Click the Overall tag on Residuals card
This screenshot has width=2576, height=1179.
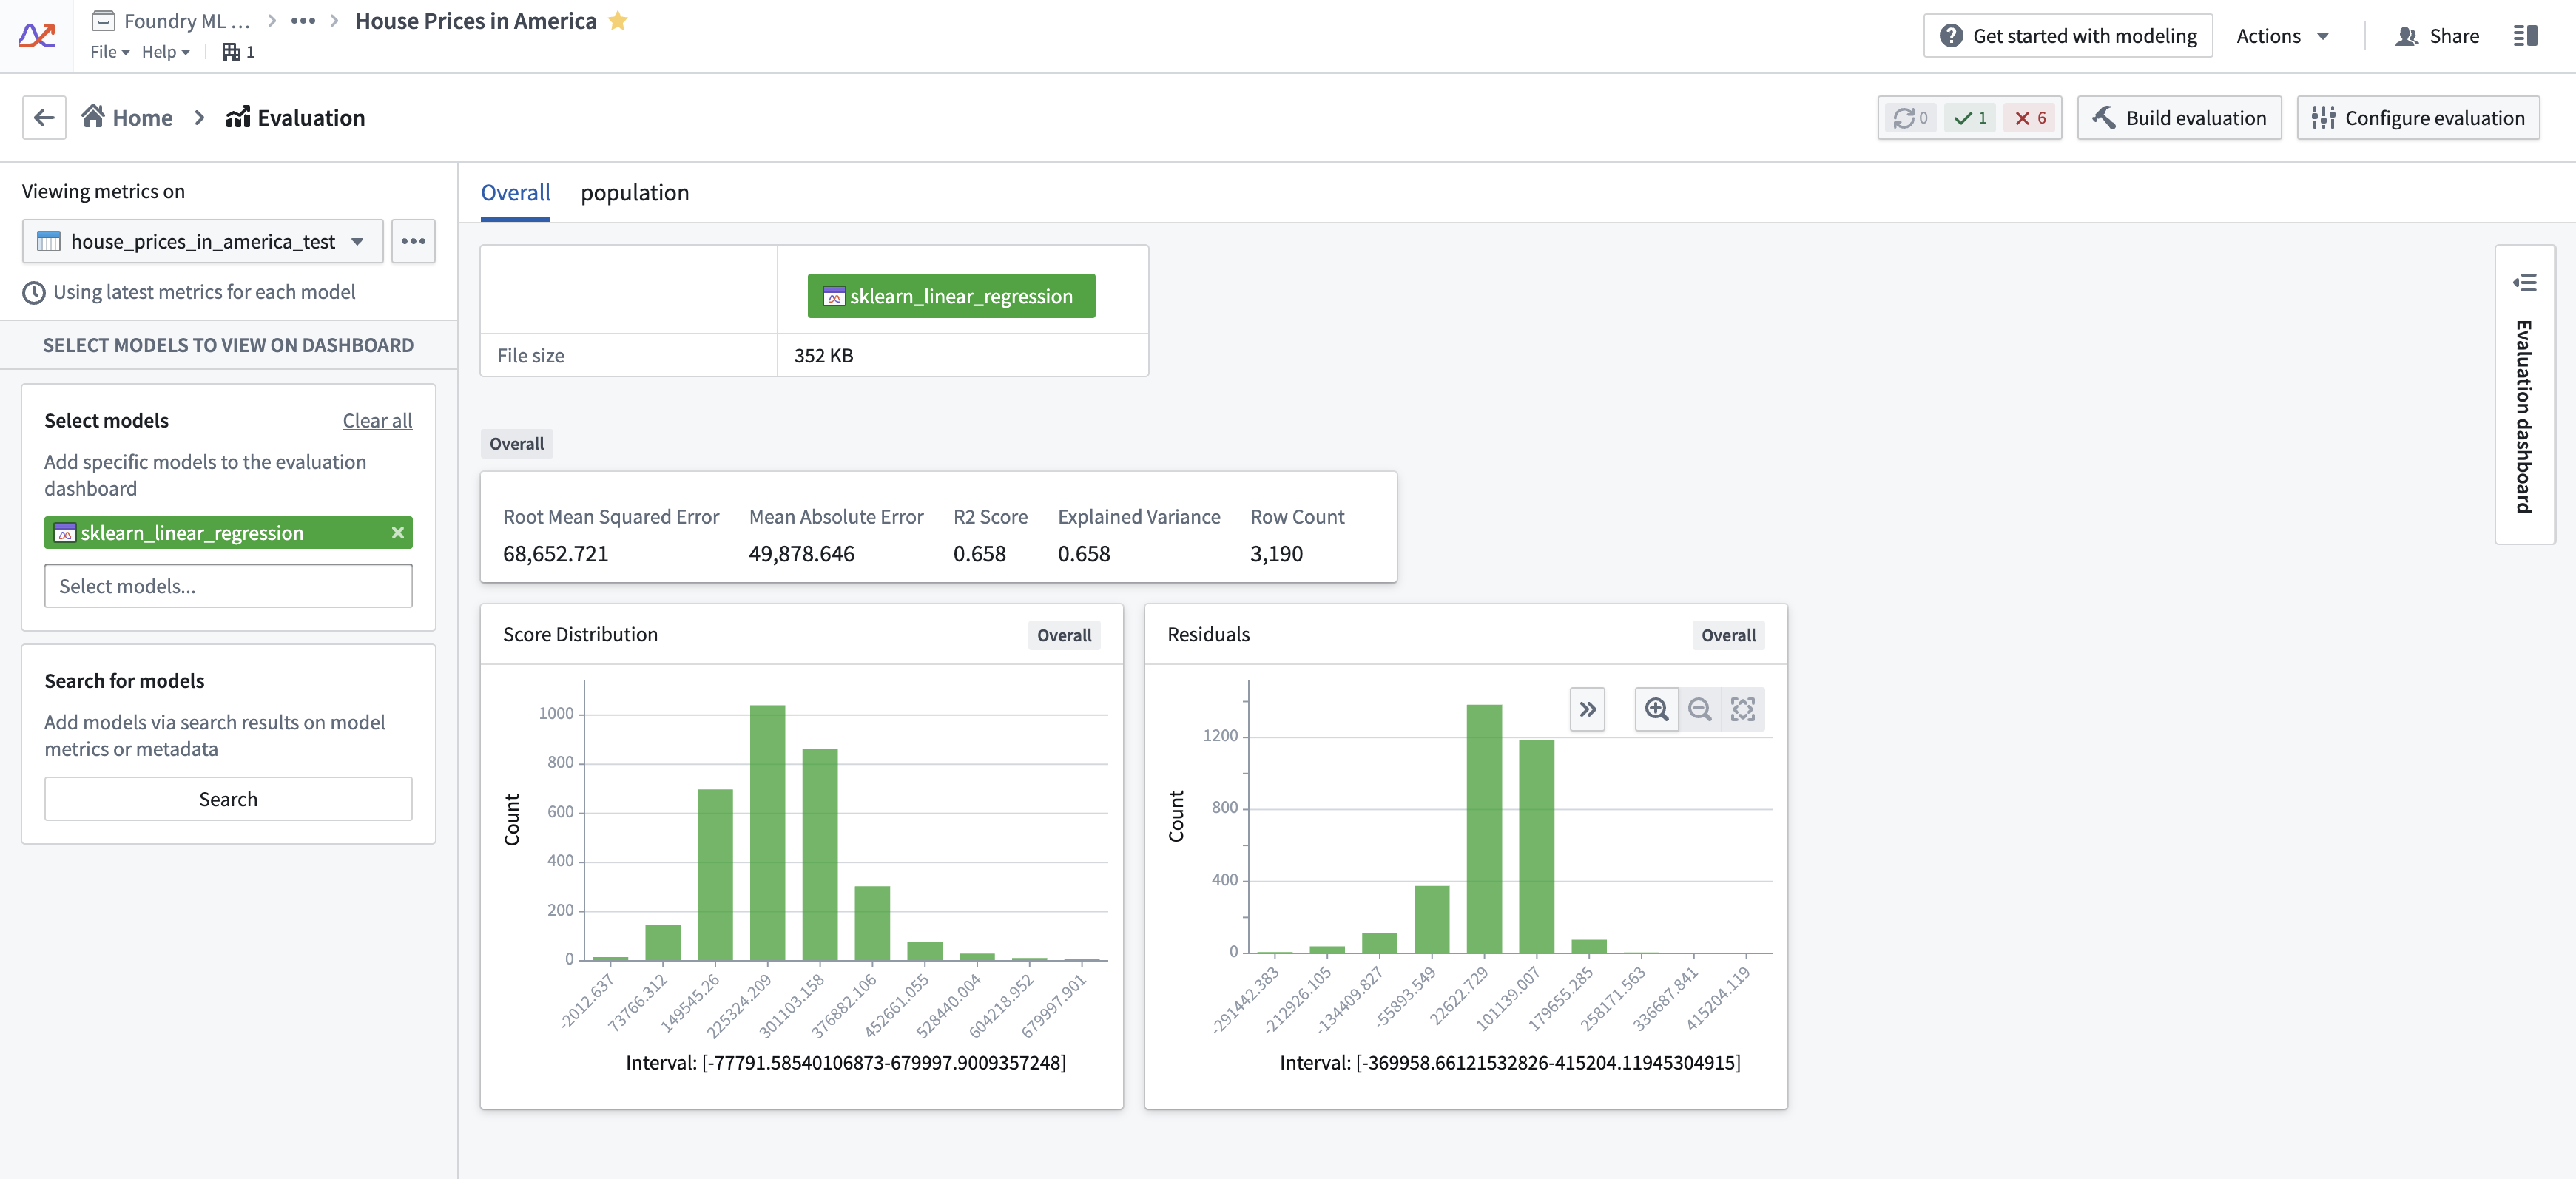coord(1728,635)
